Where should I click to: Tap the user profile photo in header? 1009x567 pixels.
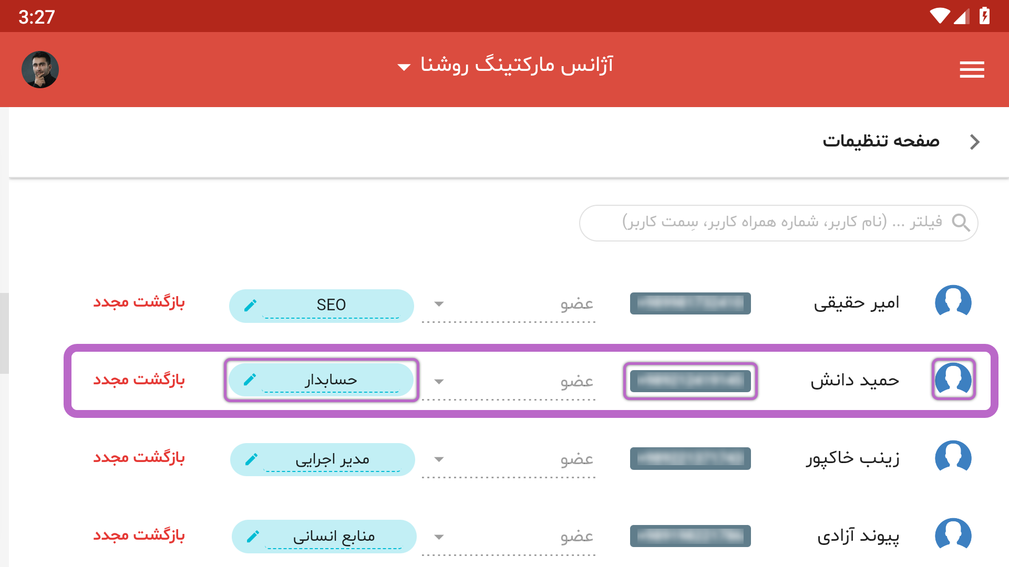pyautogui.click(x=40, y=69)
